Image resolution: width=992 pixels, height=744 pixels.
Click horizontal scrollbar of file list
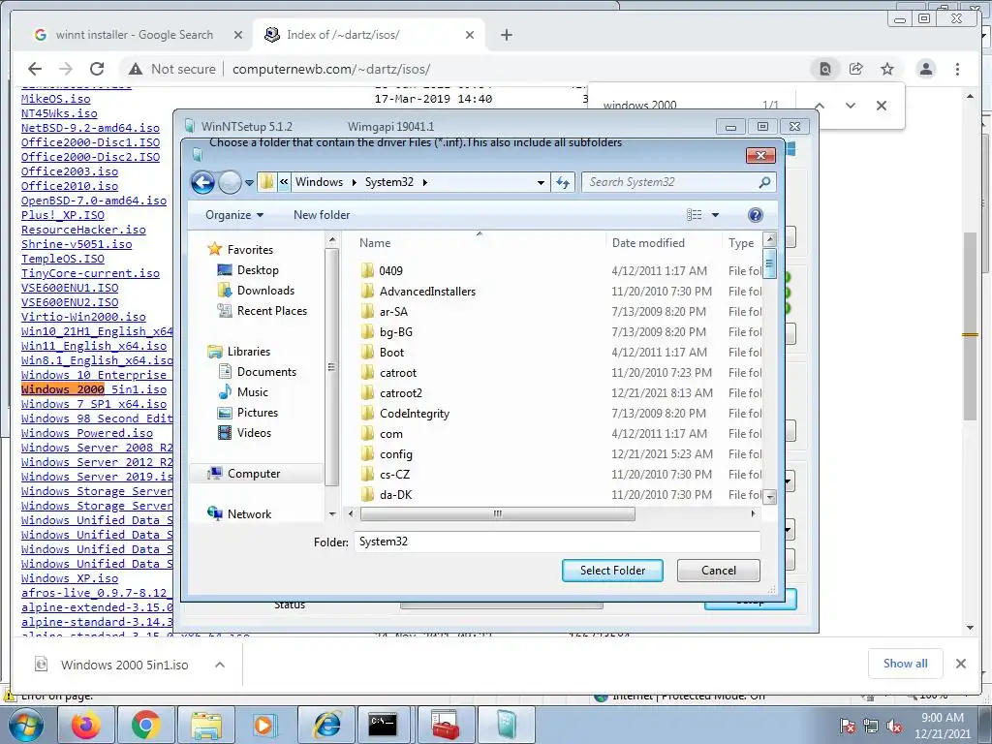[x=497, y=513]
